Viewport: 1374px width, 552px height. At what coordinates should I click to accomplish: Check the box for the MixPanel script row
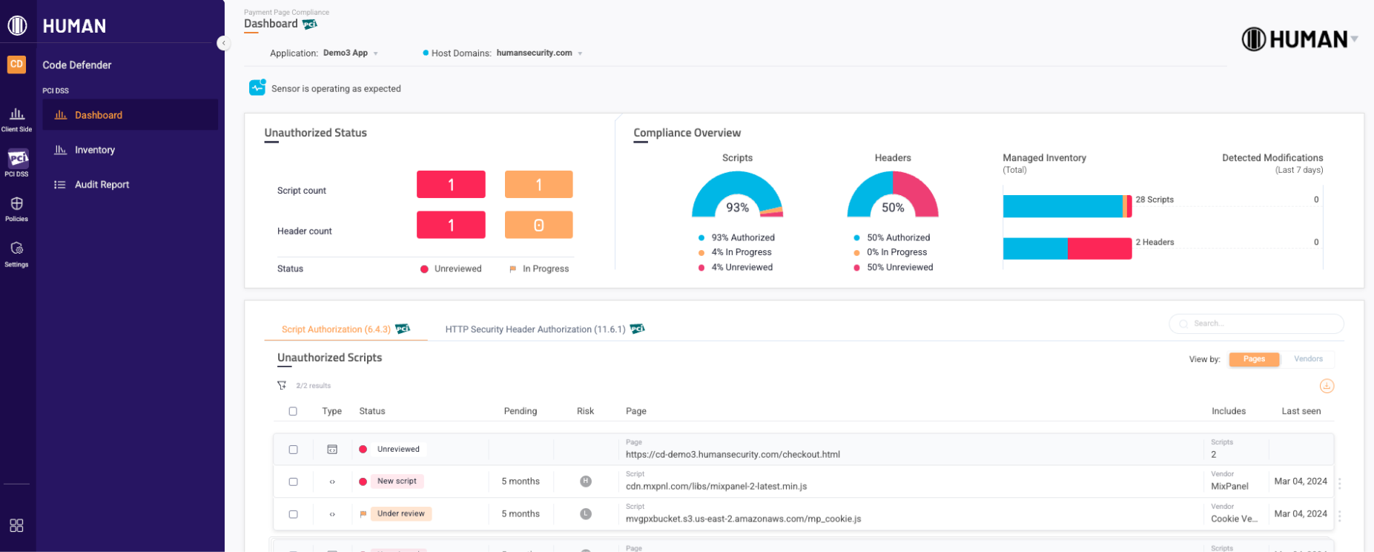[293, 482]
